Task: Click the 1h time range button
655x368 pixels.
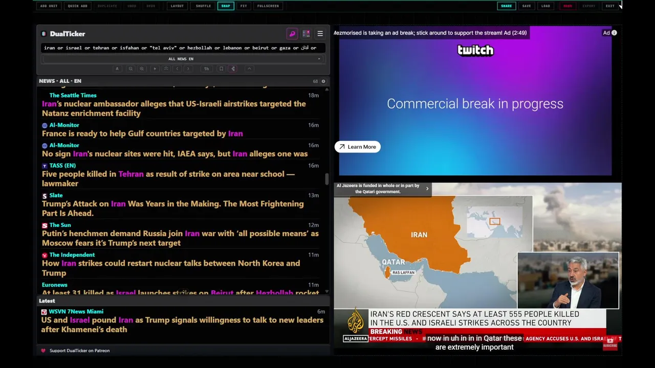Action: [206, 68]
